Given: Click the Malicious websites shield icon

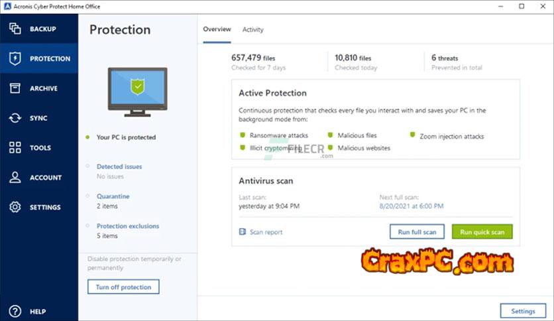Looking at the screenshot, I should point(331,147).
